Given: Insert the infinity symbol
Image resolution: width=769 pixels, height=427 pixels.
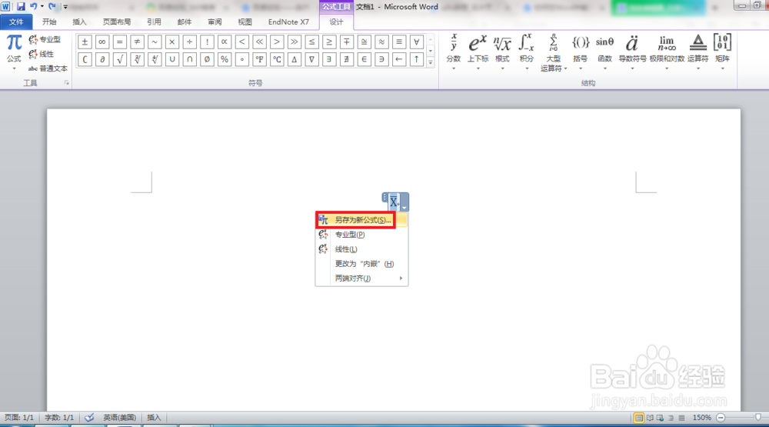Looking at the screenshot, I should point(102,42).
